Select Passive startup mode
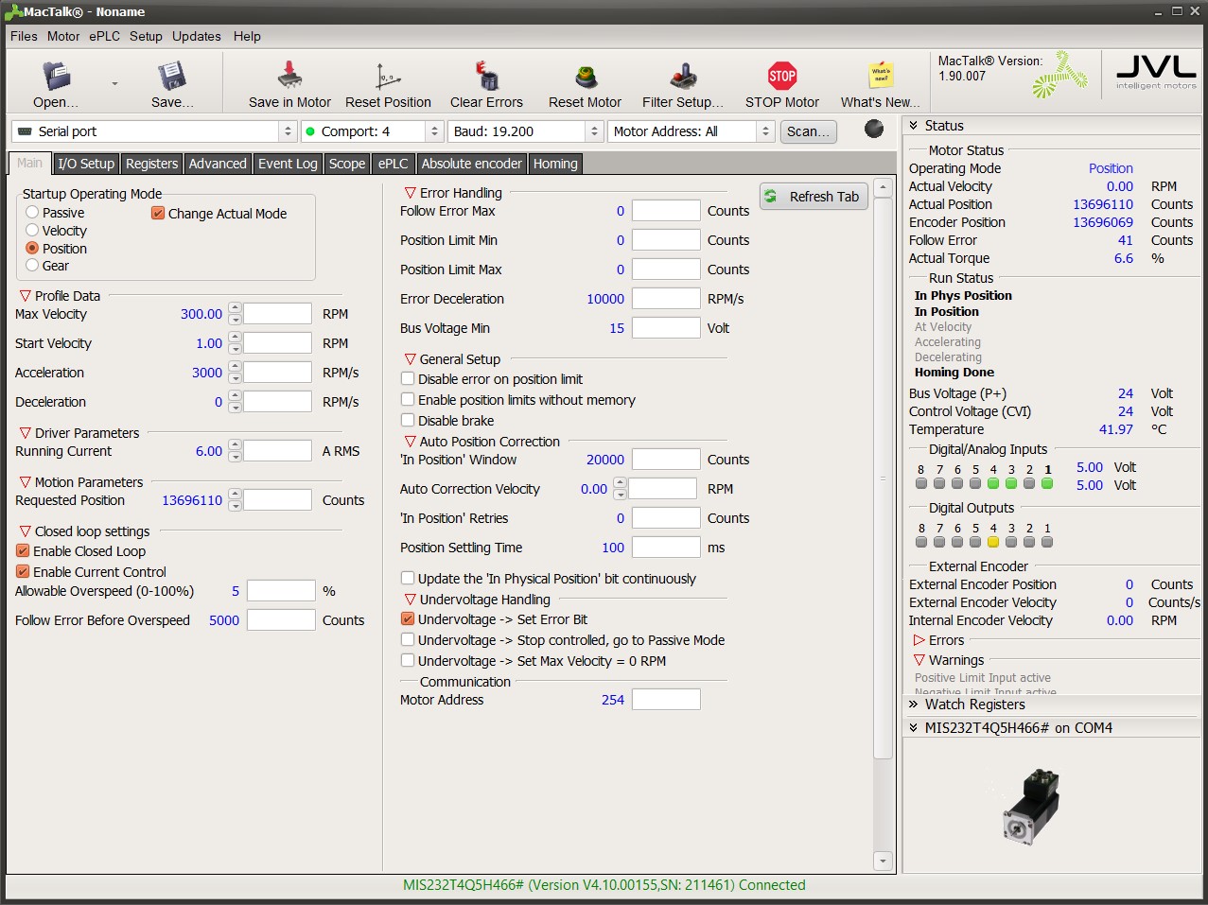 tap(32, 213)
